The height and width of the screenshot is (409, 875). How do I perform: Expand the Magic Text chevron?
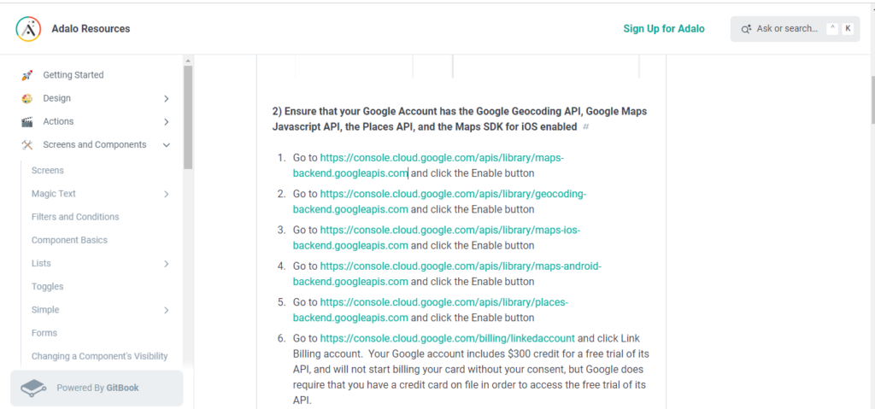click(167, 194)
